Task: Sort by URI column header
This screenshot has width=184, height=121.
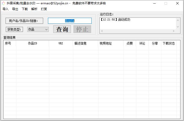Action: pyautogui.click(x=61, y=44)
